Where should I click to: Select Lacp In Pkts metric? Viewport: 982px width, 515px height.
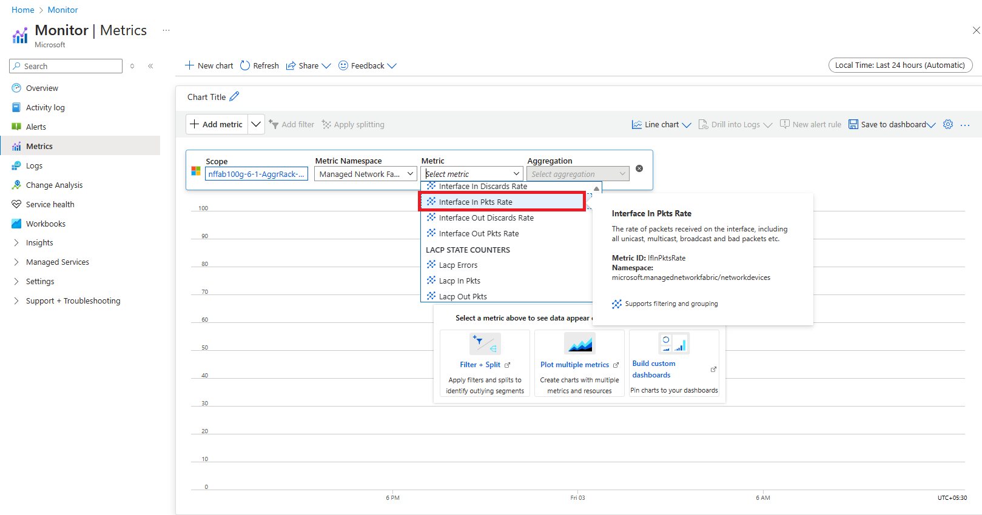pyautogui.click(x=506, y=281)
